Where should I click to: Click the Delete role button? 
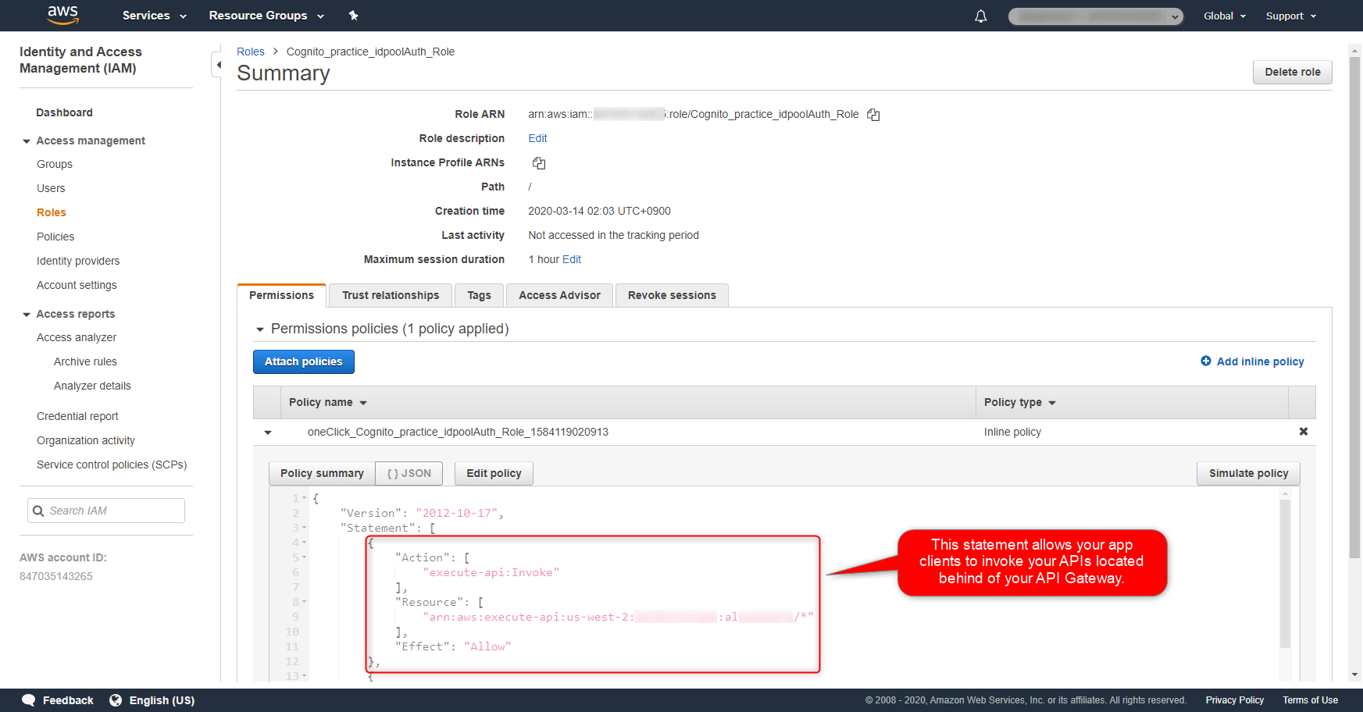1293,72
